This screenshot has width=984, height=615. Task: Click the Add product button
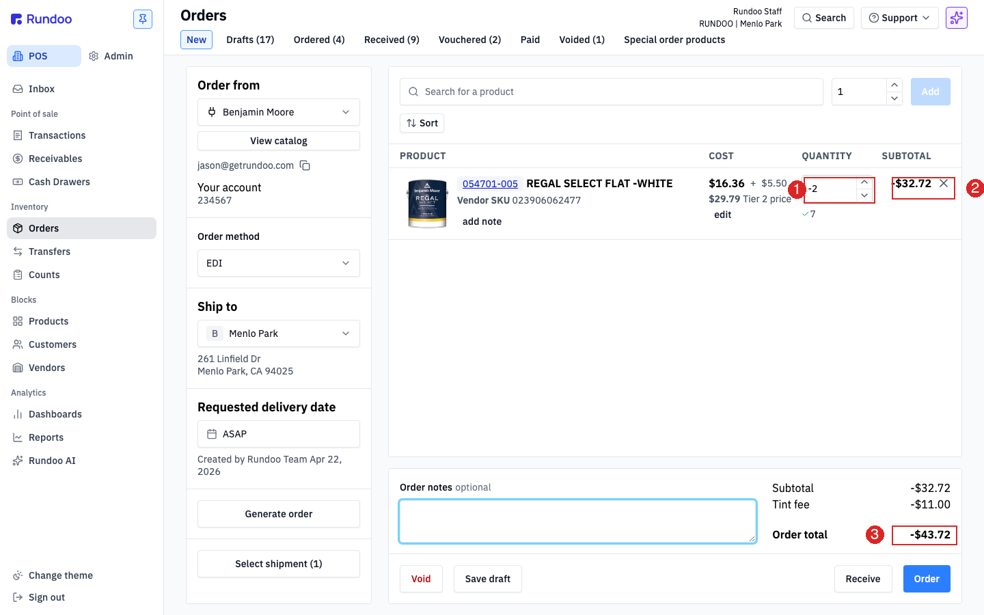931,92
